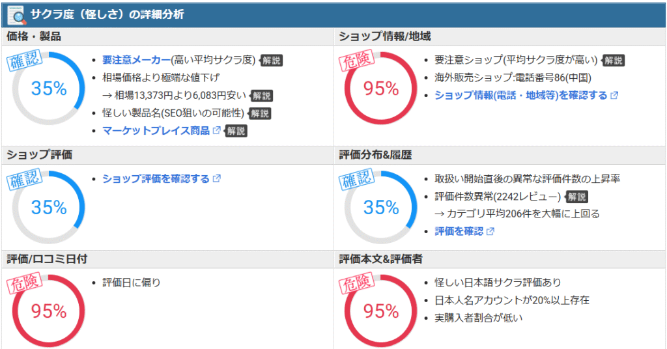Click the magnifier analysis icon in the header
The image size is (667, 349).
[x=16, y=14]
